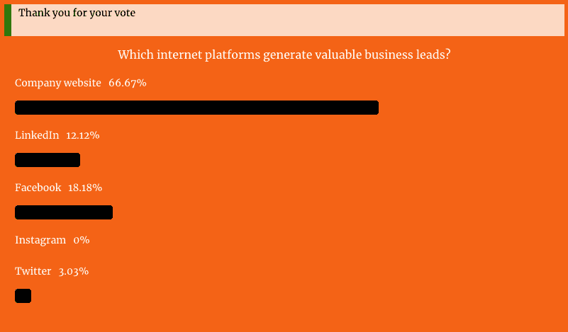The height and width of the screenshot is (332, 568).
Task: Click the poll question heading
Action: click(x=284, y=55)
